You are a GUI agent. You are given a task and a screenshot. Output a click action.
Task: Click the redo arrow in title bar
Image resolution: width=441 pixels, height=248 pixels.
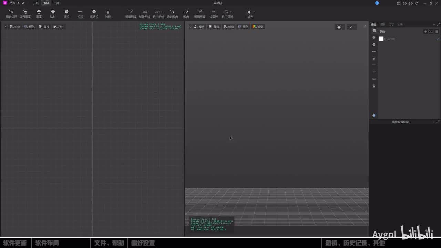23,3
